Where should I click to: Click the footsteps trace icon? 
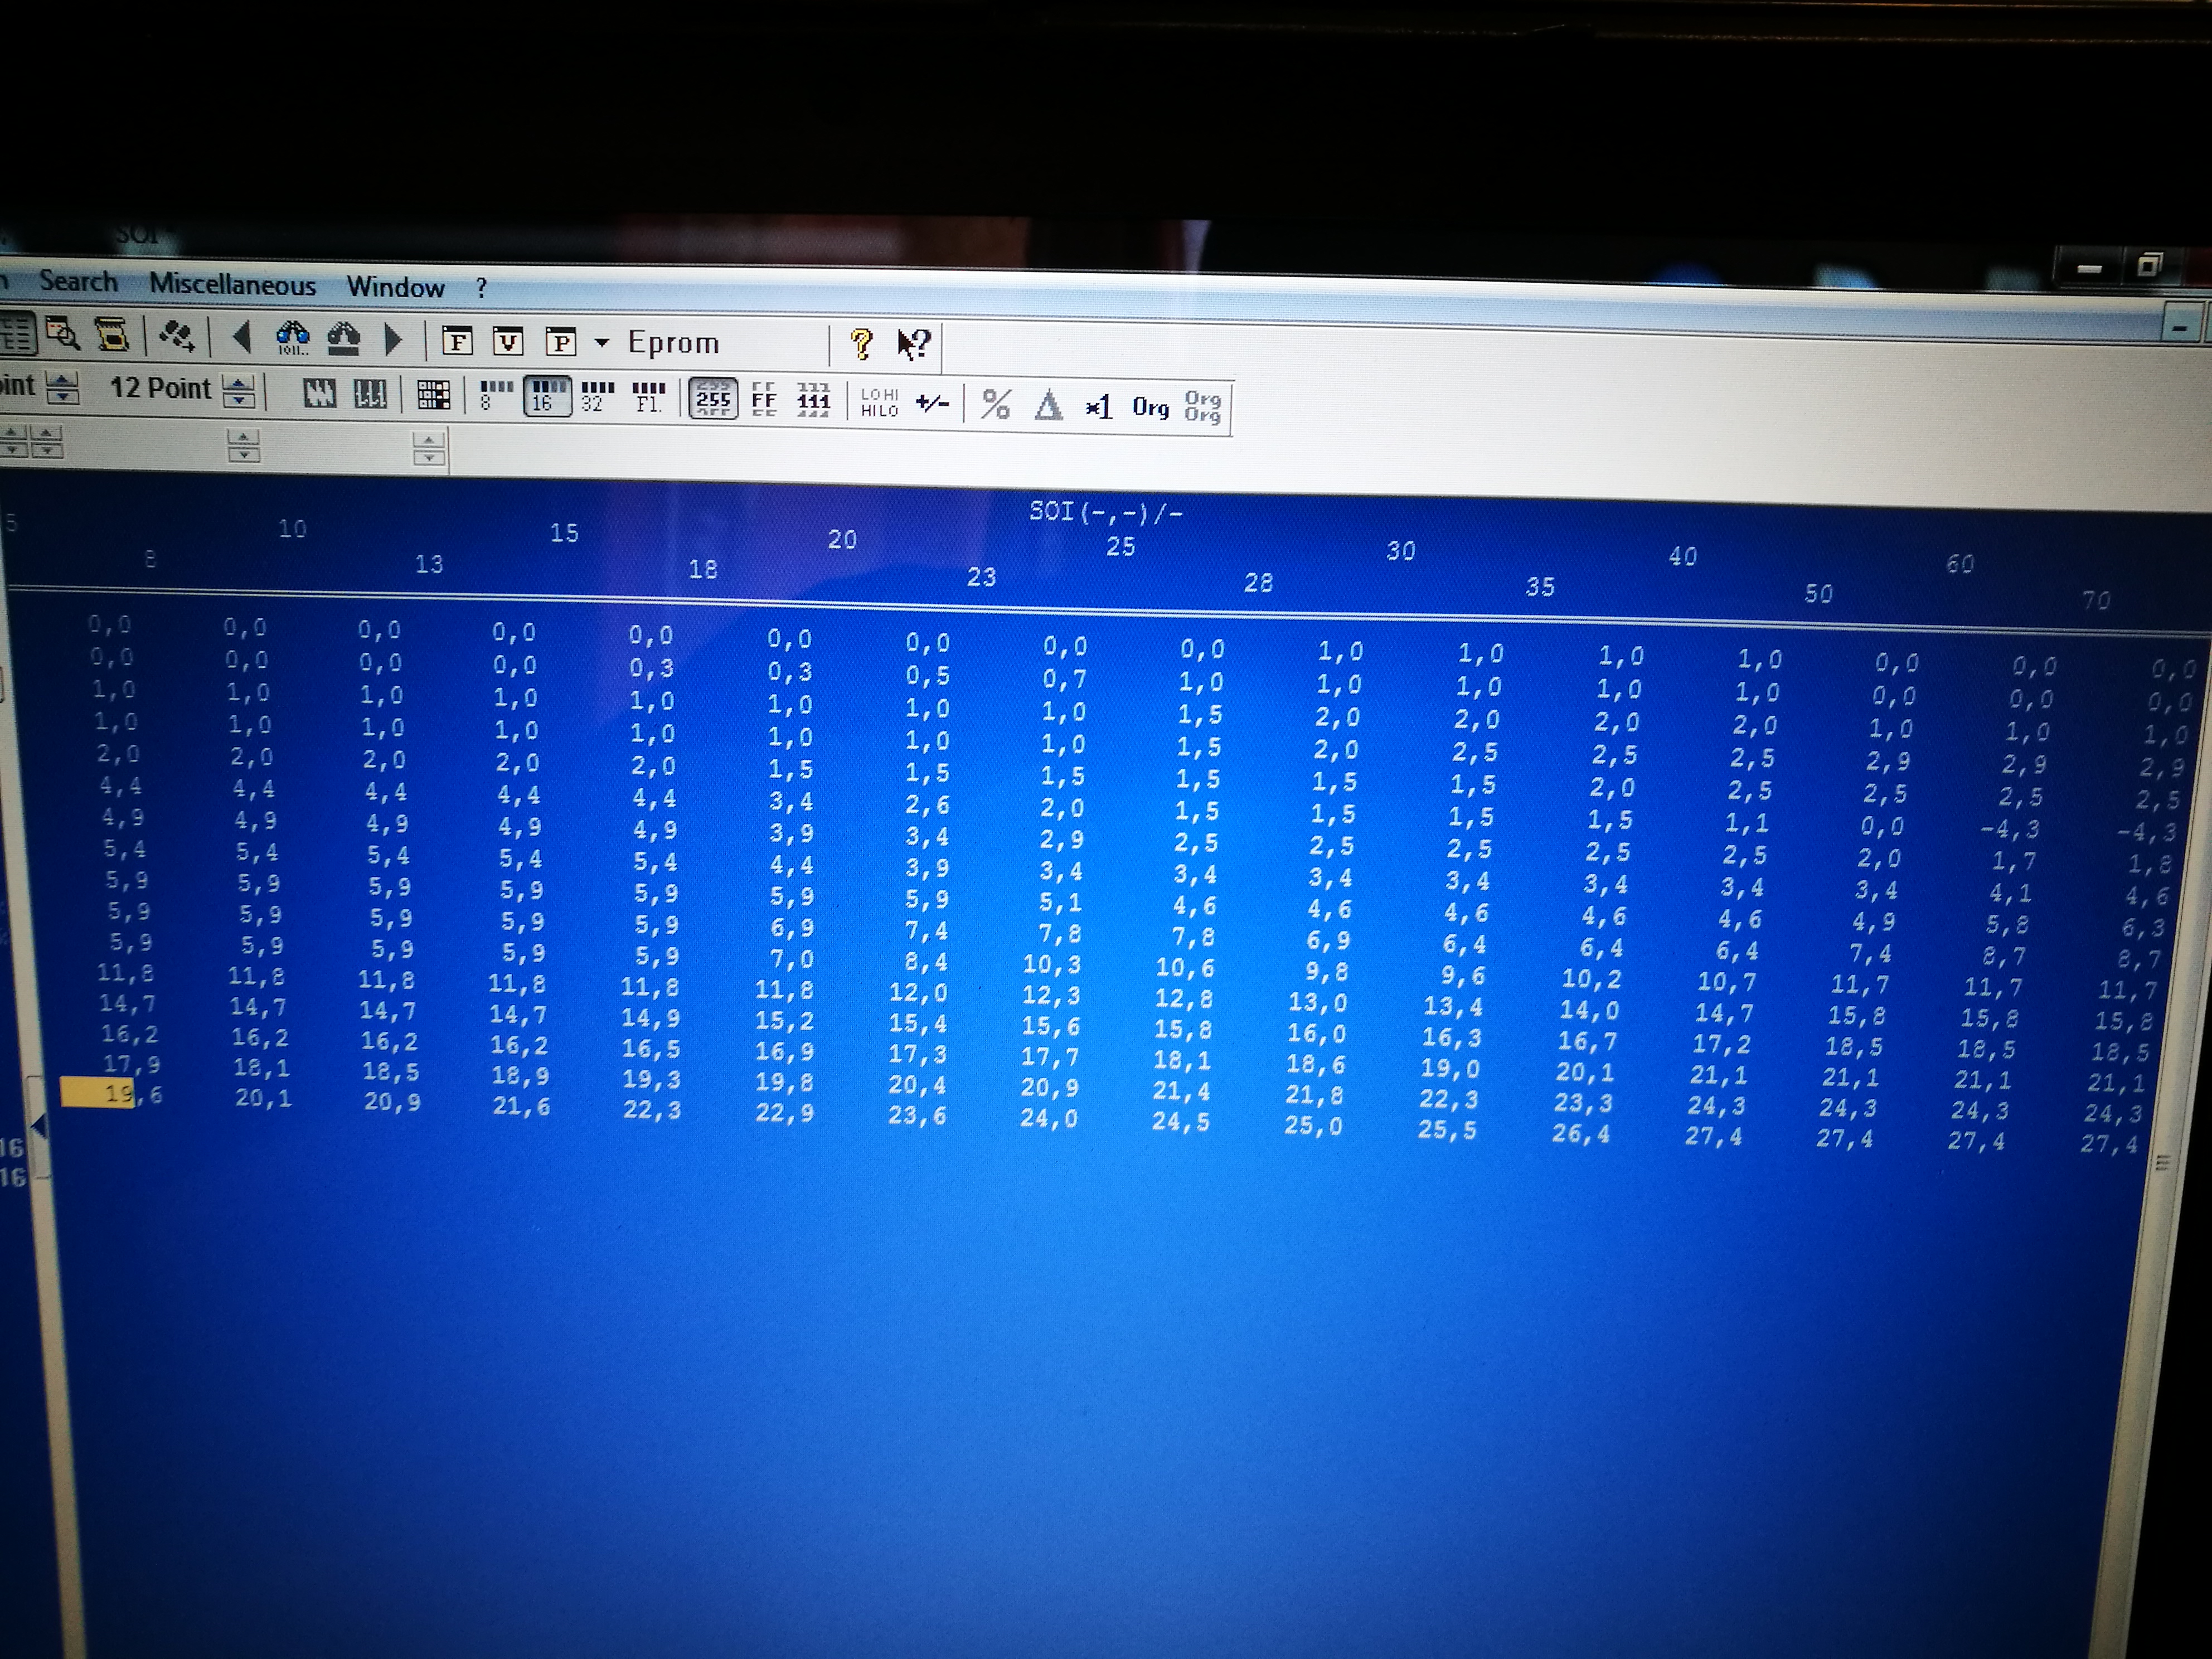coord(177,336)
